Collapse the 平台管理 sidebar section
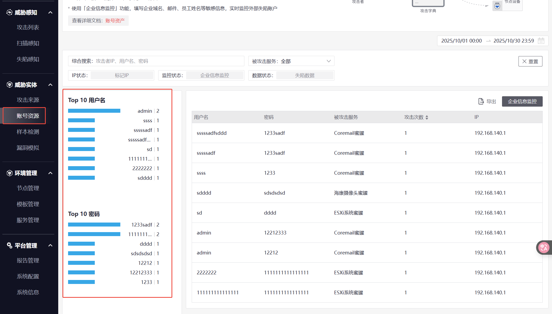Image resolution: width=552 pixels, height=314 pixels. pos(50,245)
